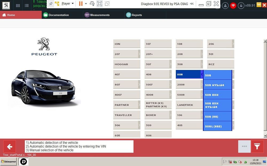Click the filter funnel button
The height and width of the screenshot is (166, 267).
pos(257,146)
